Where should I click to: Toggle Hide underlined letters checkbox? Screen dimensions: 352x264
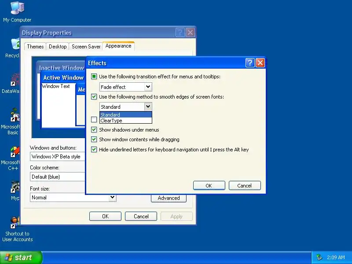click(x=94, y=150)
